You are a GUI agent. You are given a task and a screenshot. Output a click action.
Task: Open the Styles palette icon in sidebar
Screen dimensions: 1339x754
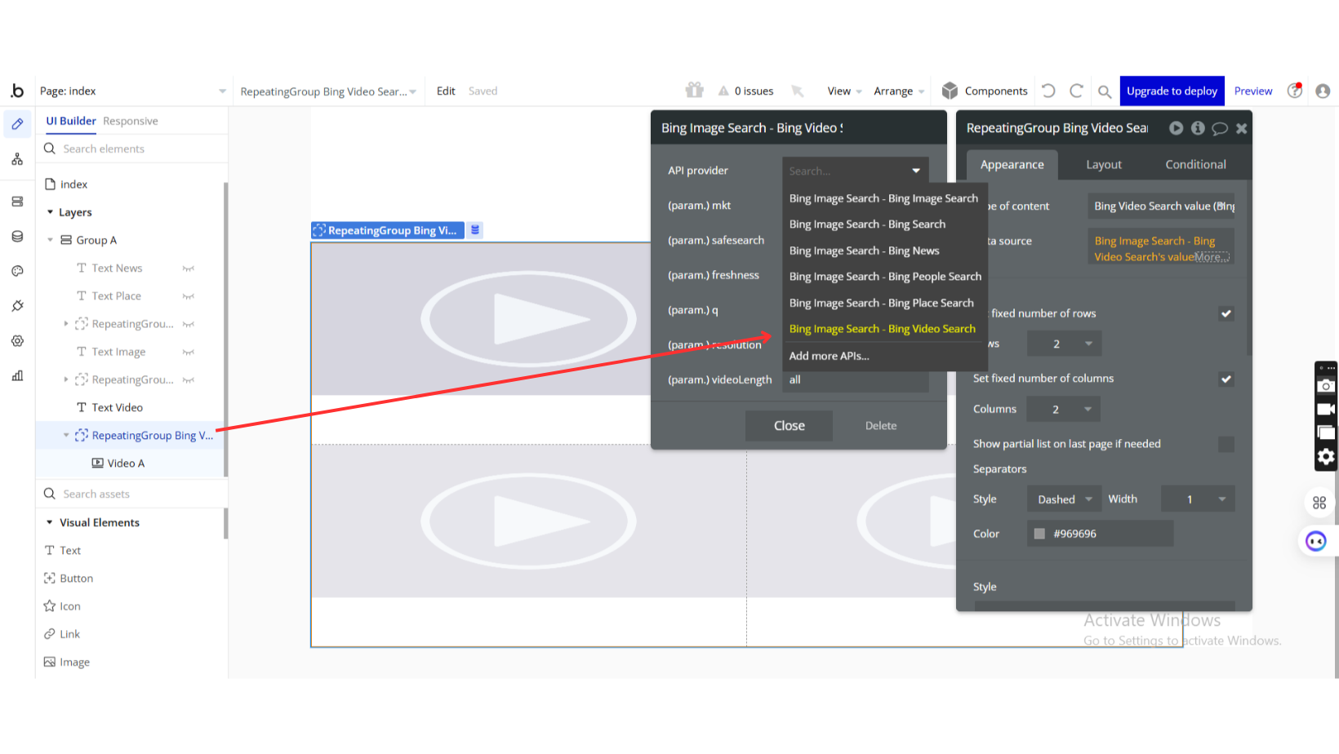[x=17, y=271]
